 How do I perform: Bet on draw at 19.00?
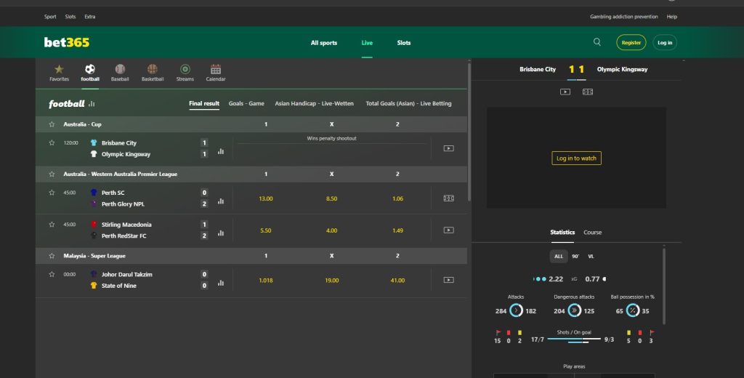pos(331,280)
